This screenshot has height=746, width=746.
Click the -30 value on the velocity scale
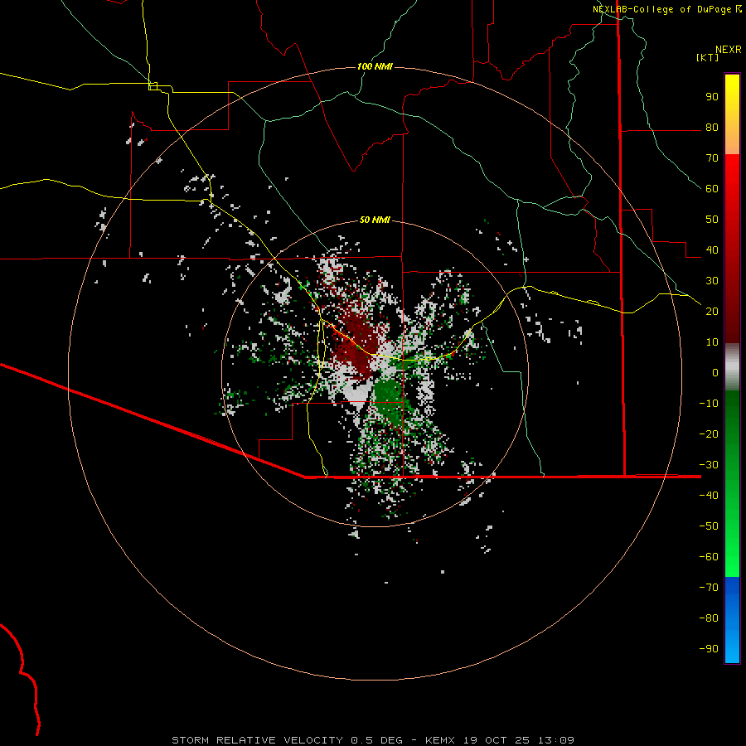pyautogui.click(x=709, y=465)
